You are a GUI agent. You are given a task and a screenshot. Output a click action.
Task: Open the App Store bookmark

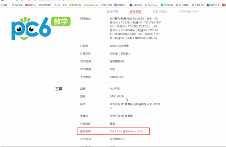(x=151, y=5)
